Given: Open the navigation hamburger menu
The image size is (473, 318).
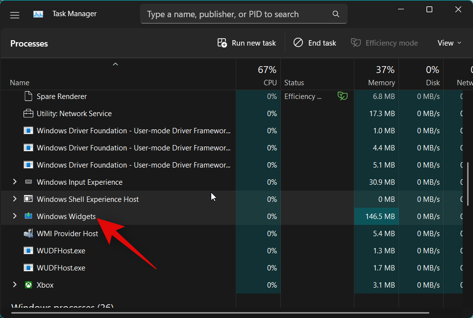Looking at the screenshot, I should tap(14, 15).
